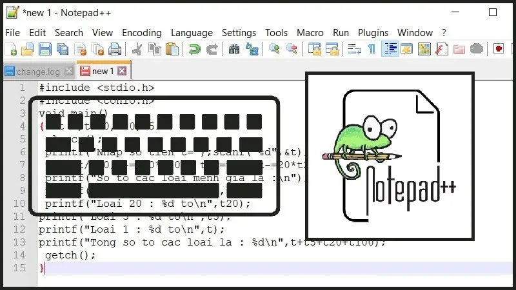Click line number 1 in margin

22,88
